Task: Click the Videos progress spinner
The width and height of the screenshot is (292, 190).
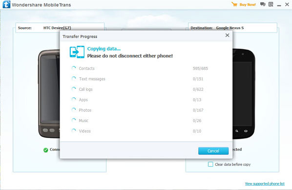Action: coord(74,131)
